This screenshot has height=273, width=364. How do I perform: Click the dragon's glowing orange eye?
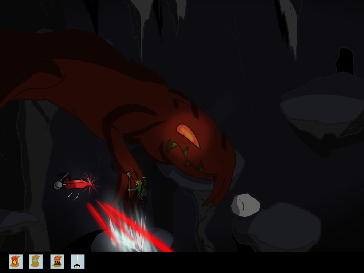[x=188, y=136]
